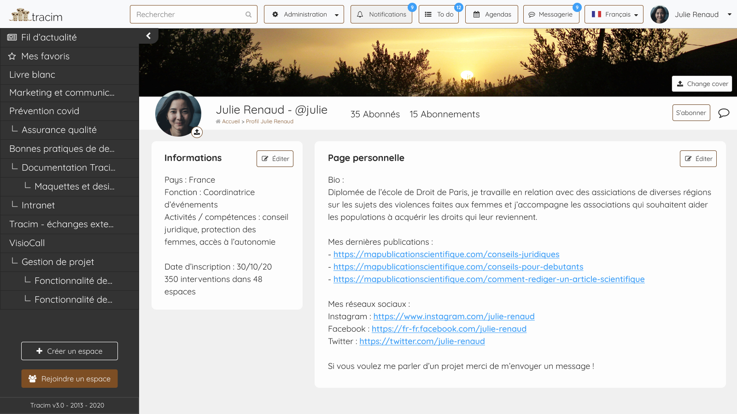Click Rejoindre un espace button
This screenshot has width=737, height=414.
click(70, 379)
